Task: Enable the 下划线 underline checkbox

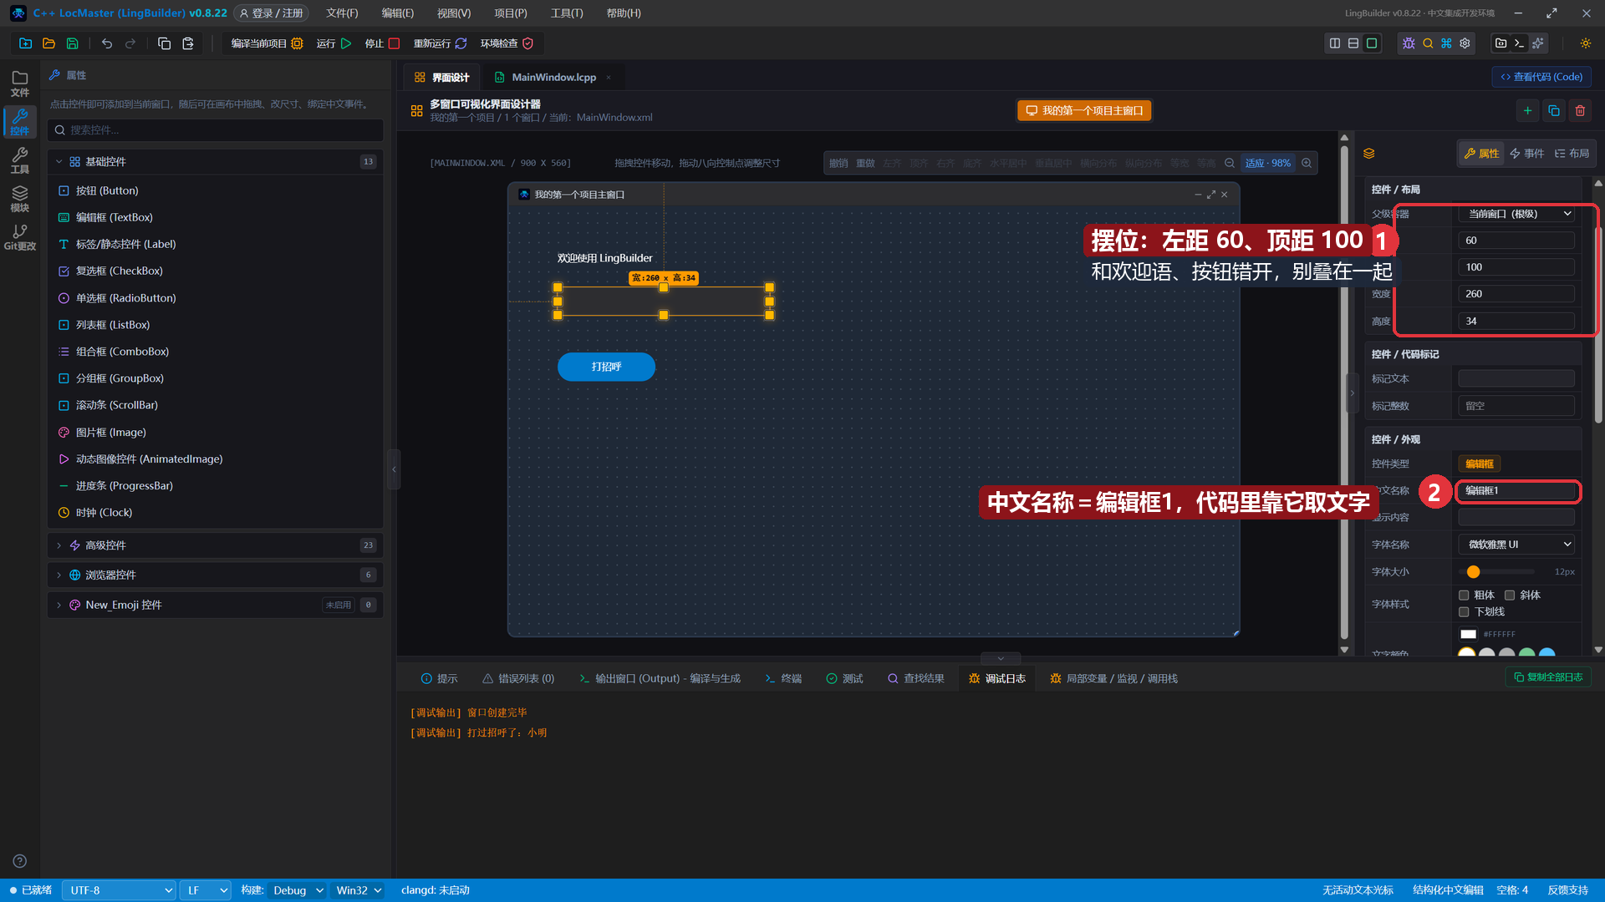Action: tap(1464, 612)
